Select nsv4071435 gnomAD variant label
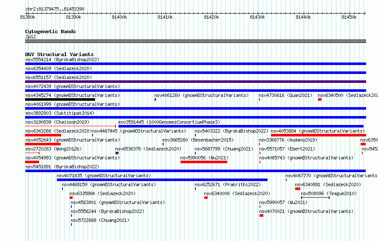The image size is (378, 241). pos(104,176)
